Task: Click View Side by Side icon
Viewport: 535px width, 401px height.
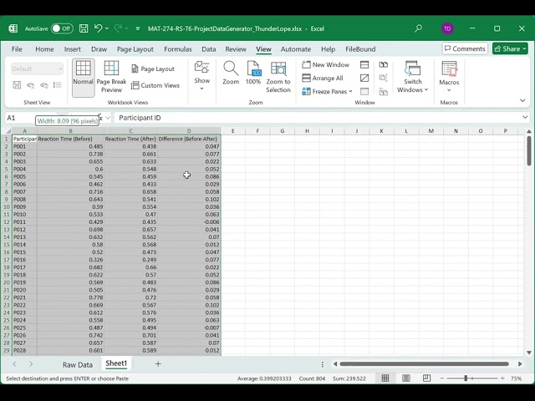Action: 383,64
